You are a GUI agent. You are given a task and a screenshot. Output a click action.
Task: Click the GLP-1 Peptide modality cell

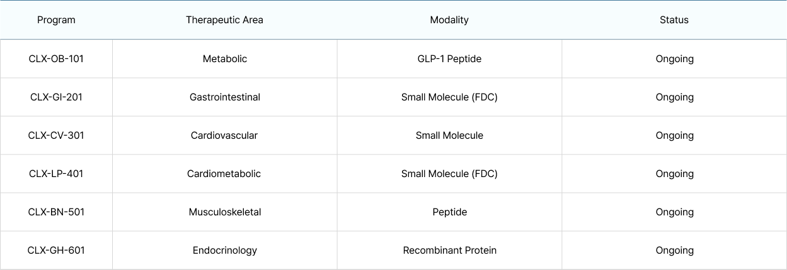(449, 59)
